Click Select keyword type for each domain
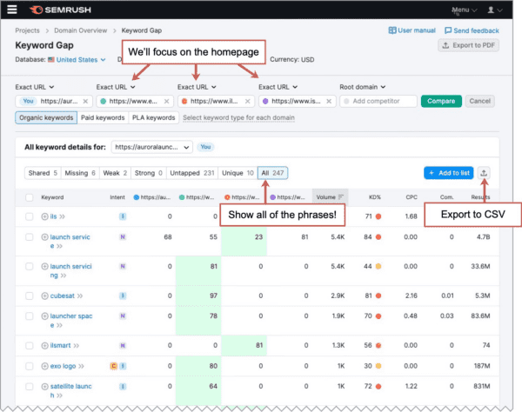 (x=238, y=117)
